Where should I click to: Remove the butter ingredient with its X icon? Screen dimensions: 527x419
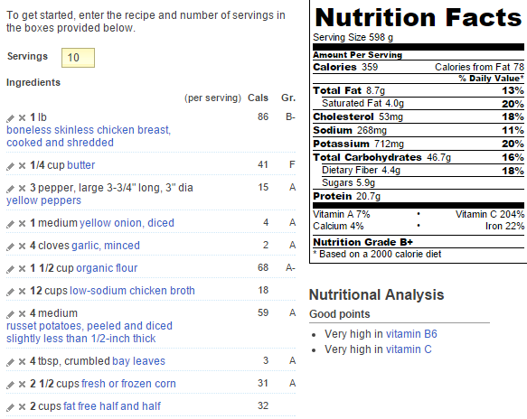tap(23, 166)
